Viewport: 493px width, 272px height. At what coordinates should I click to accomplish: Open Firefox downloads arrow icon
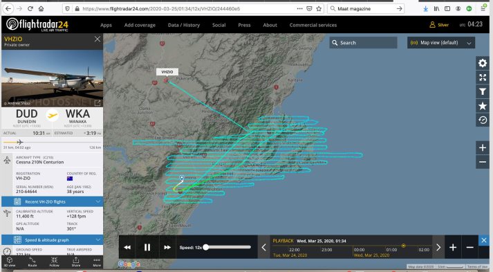(x=425, y=9)
